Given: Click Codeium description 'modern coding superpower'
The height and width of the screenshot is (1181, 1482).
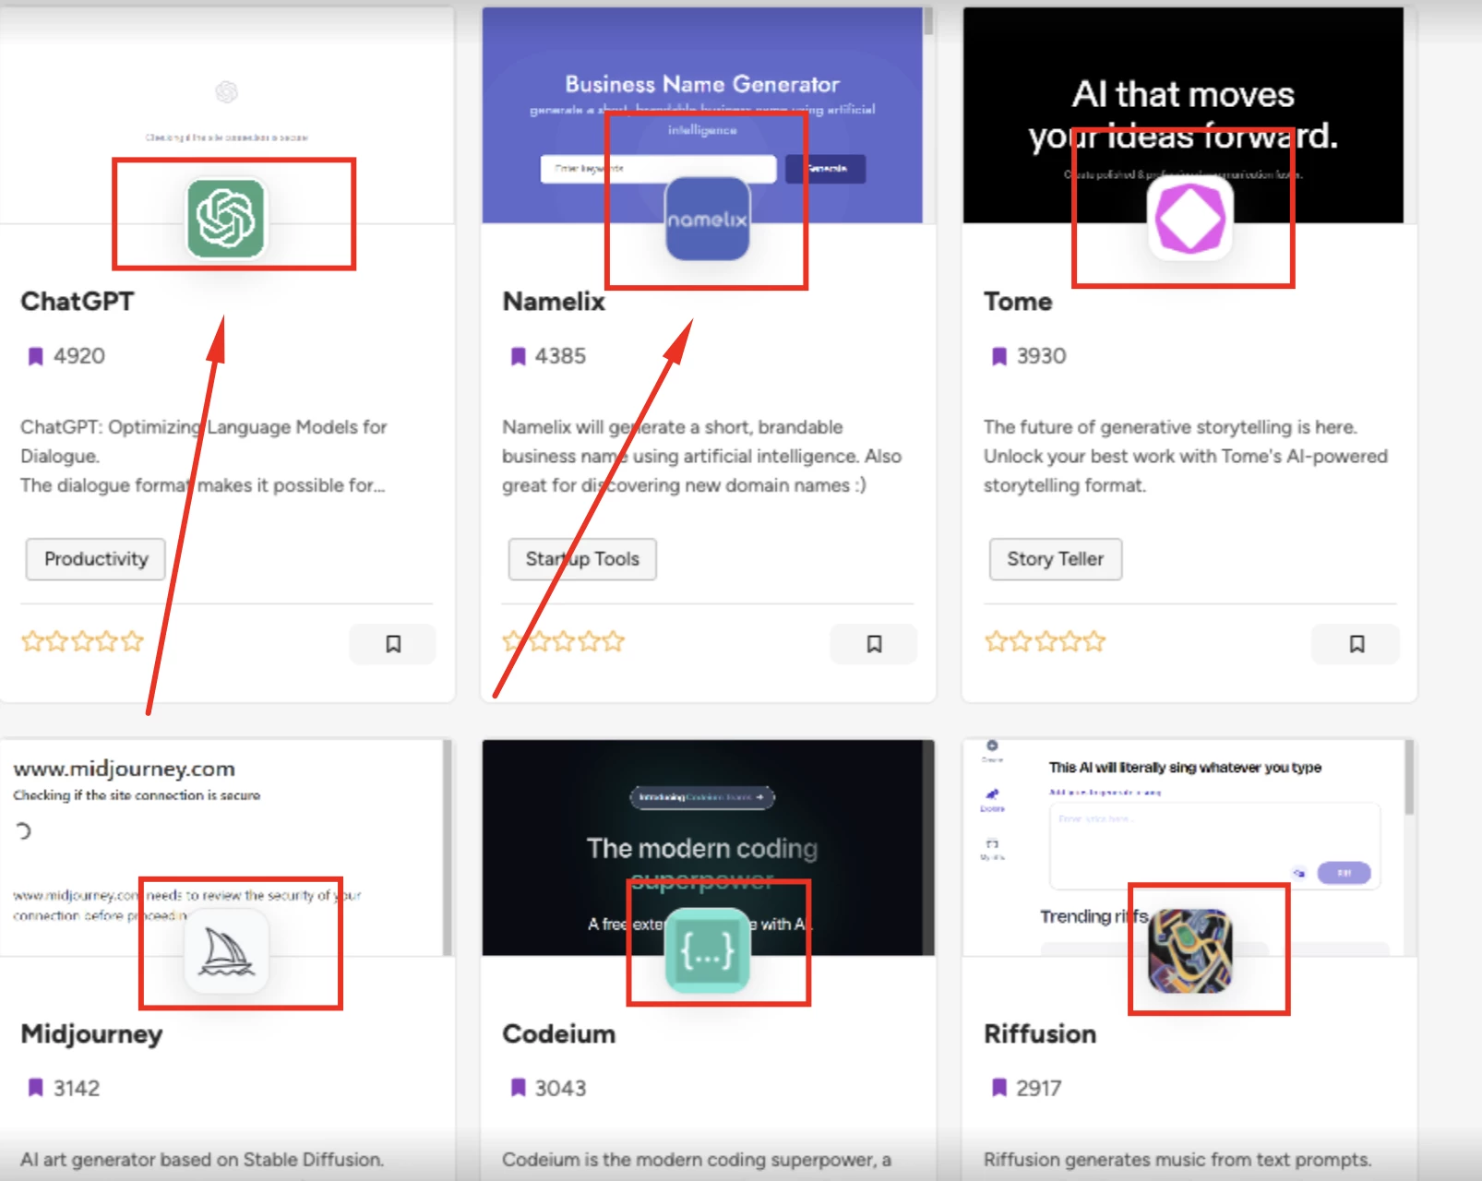Looking at the screenshot, I should pyautogui.click(x=697, y=1160).
